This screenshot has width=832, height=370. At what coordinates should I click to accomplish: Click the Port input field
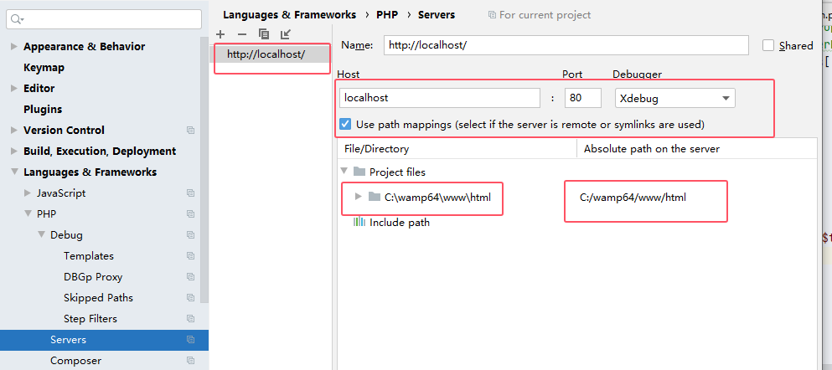pos(582,98)
